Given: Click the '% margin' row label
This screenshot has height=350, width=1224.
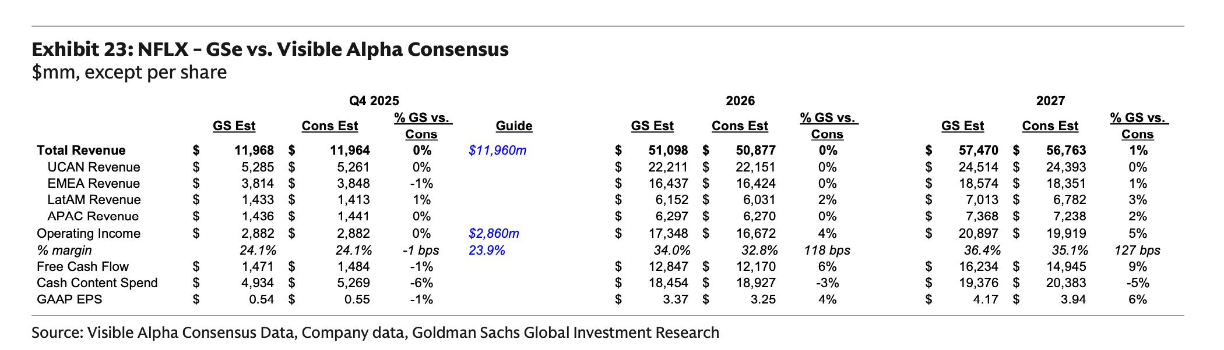Looking at the screenshot, I should tap(64, 251).
